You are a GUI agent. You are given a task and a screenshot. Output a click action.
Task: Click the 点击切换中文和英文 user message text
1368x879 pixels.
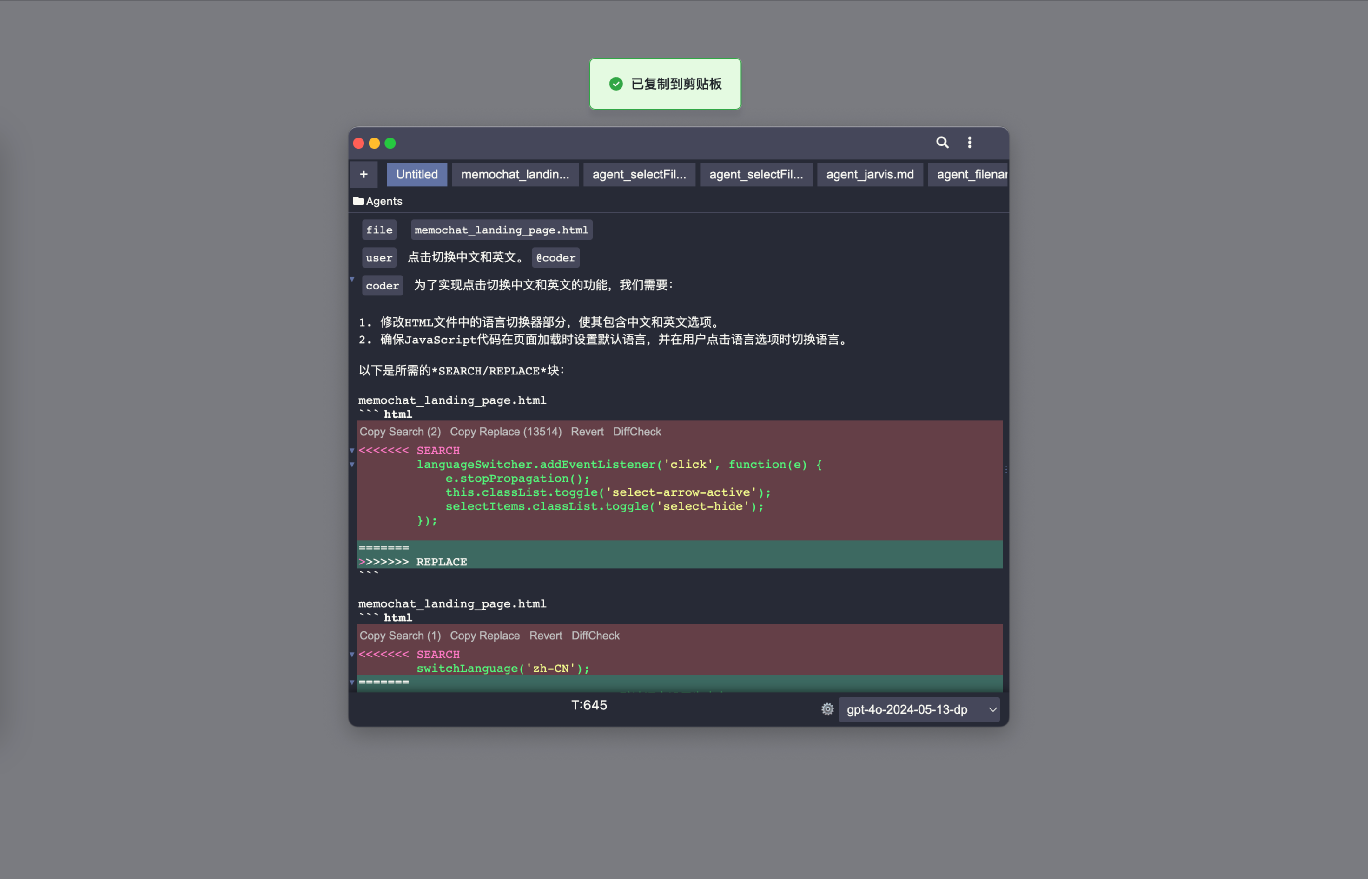point(465,257)
